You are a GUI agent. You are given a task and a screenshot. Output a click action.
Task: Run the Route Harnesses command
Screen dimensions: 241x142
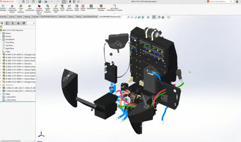(x=69, y=8)
